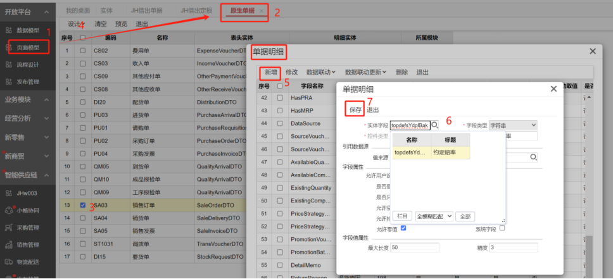Close the outer 单据明细 dialog with X
Screen dimensions: 613x279
[593, 51]
